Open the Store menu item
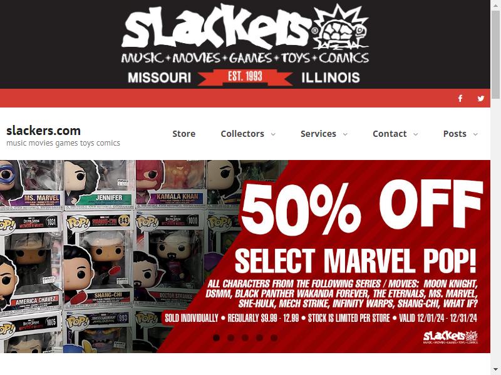The image size is (501, 375). pyautogui.click(x=183, y=134)
